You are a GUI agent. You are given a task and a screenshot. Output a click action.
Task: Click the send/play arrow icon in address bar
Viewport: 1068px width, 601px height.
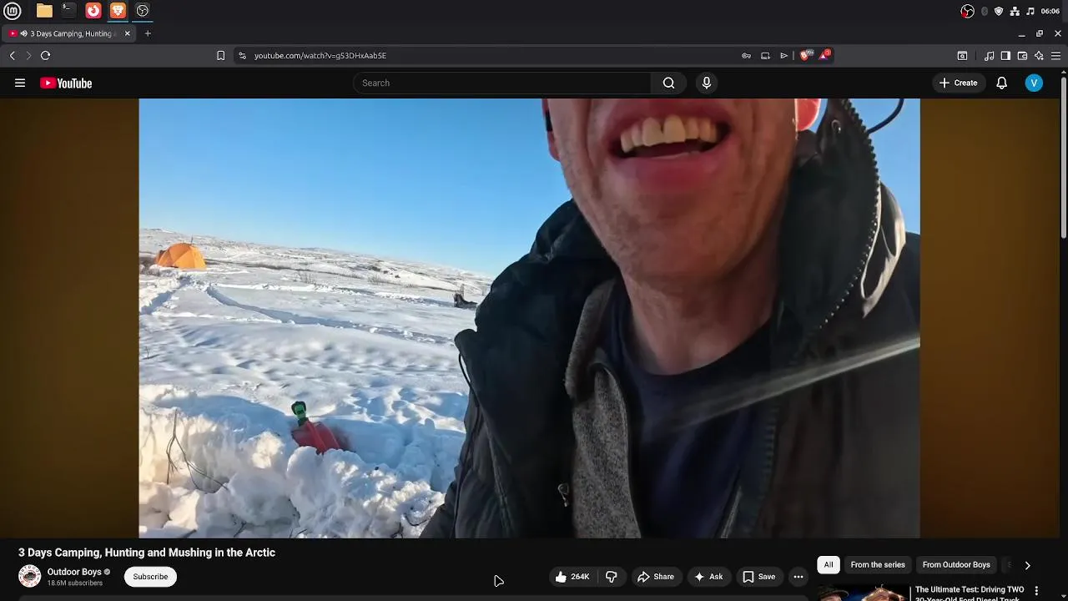pos(783,55)
